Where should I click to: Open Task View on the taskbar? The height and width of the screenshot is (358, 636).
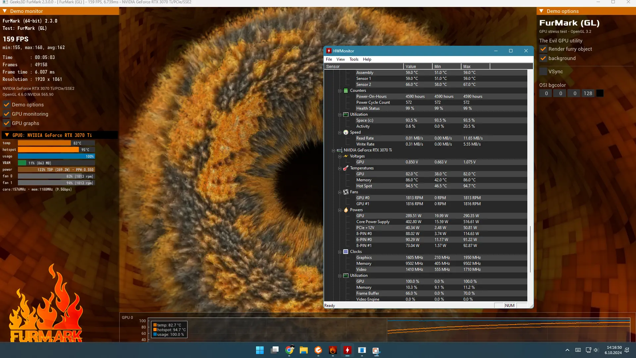coord(275,350)
